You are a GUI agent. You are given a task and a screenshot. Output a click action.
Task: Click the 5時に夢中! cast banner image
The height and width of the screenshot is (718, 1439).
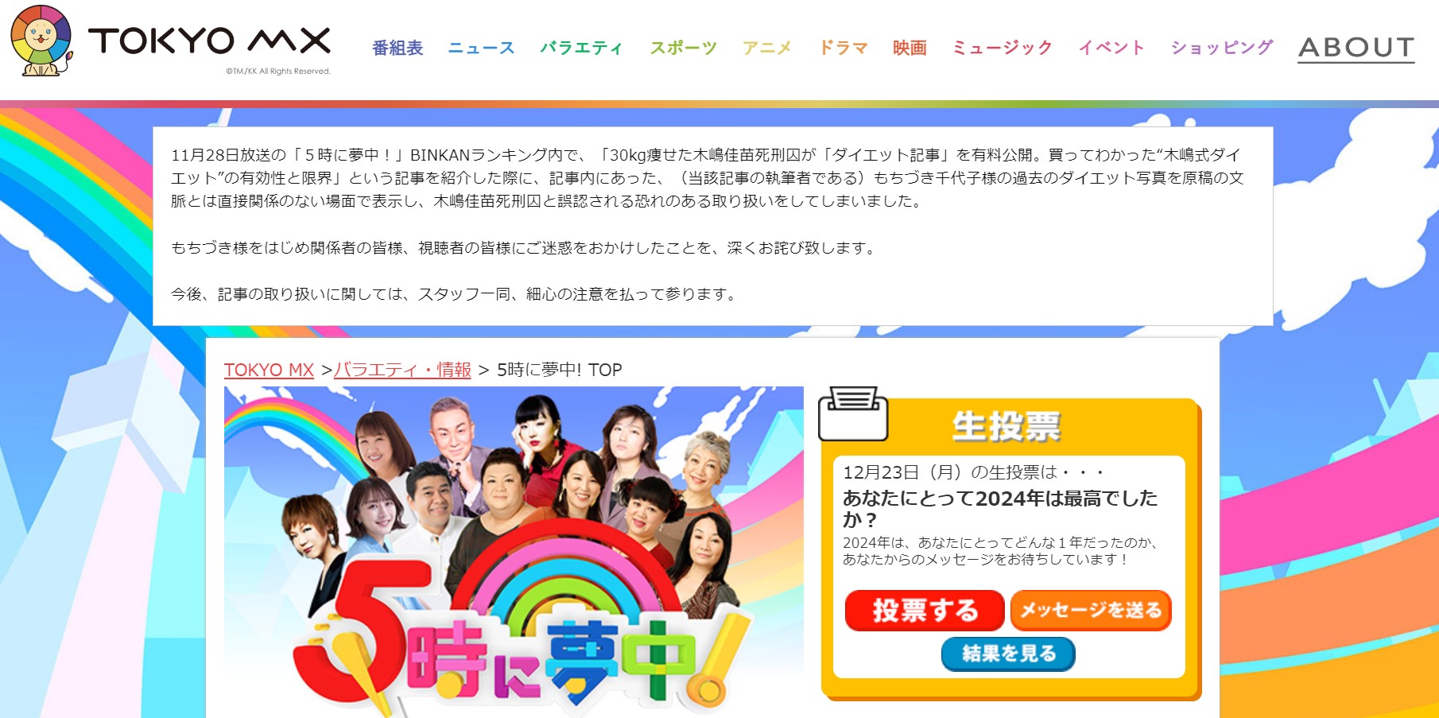(x=514, y=552)
